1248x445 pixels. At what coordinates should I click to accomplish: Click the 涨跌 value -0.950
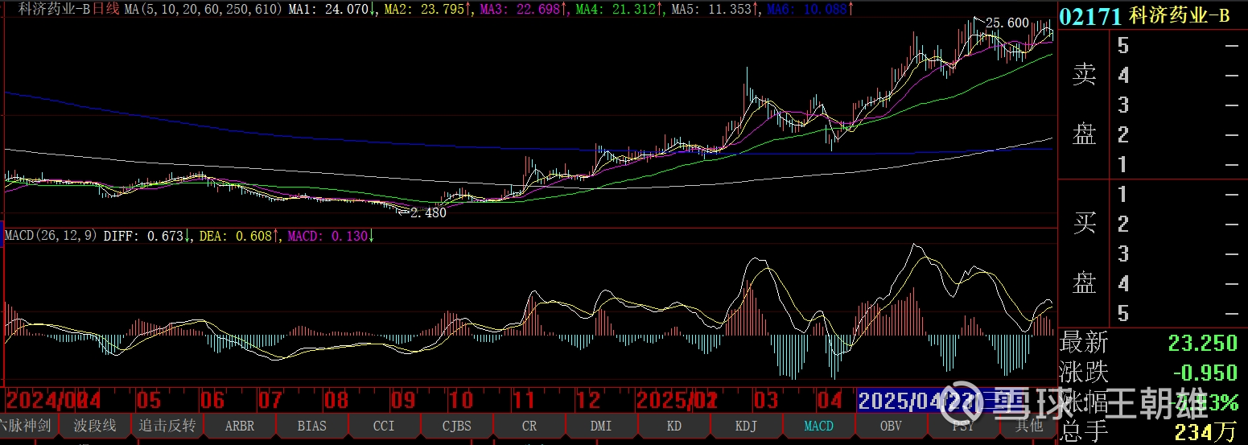[x=1204, y=372]
